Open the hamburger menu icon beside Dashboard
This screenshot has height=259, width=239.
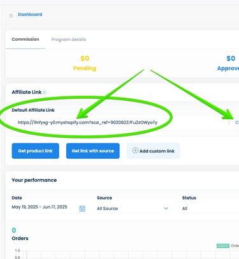tap(11, 15)
